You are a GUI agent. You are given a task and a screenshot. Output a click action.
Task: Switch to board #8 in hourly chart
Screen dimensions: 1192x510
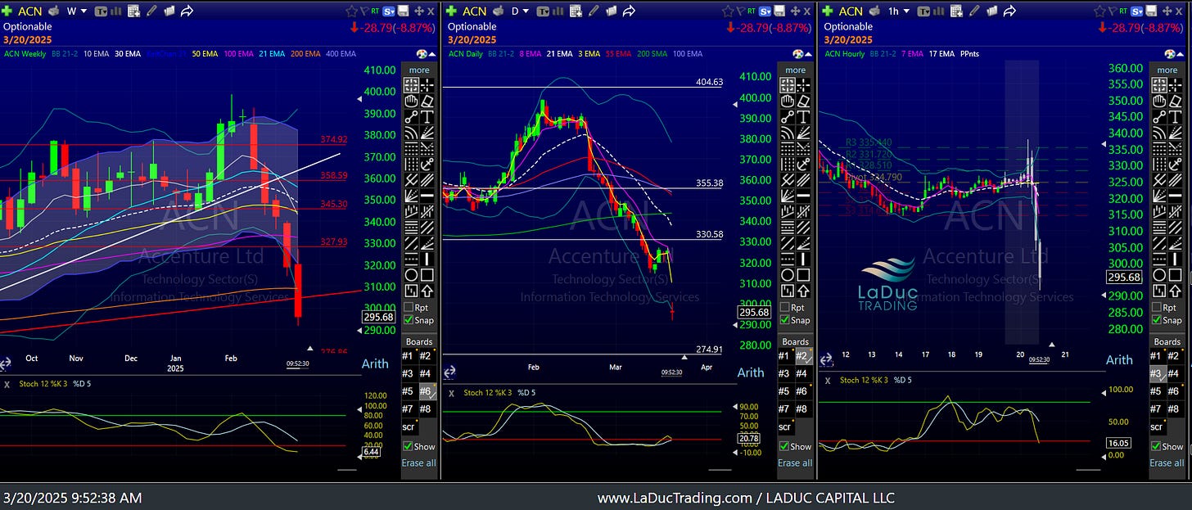coord(1176,408)
